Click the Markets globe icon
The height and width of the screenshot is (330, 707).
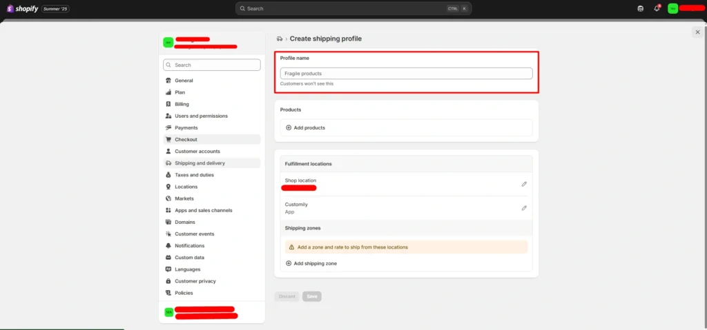[168, 198]
